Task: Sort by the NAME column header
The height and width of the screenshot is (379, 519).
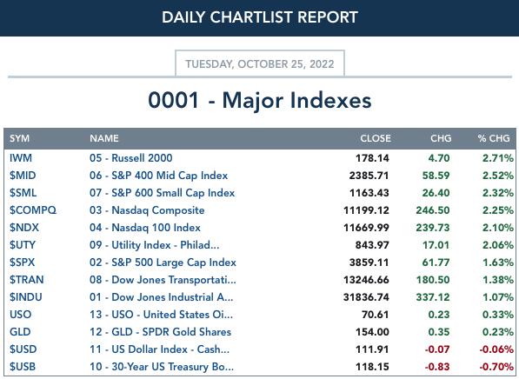Action: coord(104,138)
